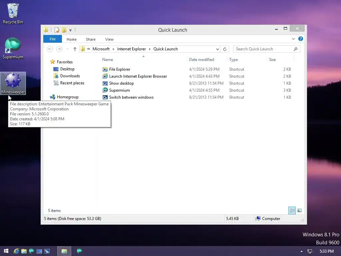Click the New folder quick access toolbar icon
The width and height of the screenshot is (341, 256).
pyautogui.click(x=64, y=30)
